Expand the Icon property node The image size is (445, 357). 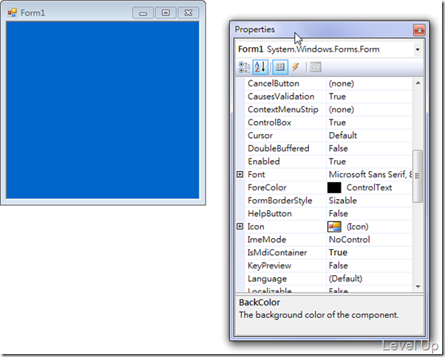240,226
